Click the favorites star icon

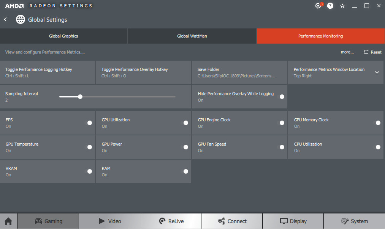[x=342, y=6]
